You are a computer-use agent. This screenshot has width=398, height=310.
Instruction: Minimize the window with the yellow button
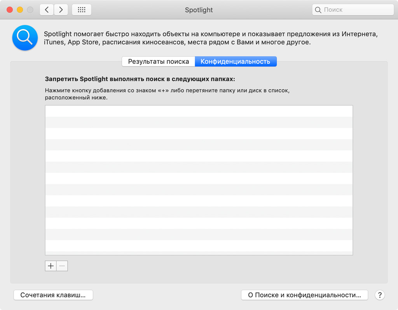pos(20,10)
